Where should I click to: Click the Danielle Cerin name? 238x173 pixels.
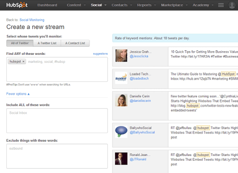click(x=140, y=96)
